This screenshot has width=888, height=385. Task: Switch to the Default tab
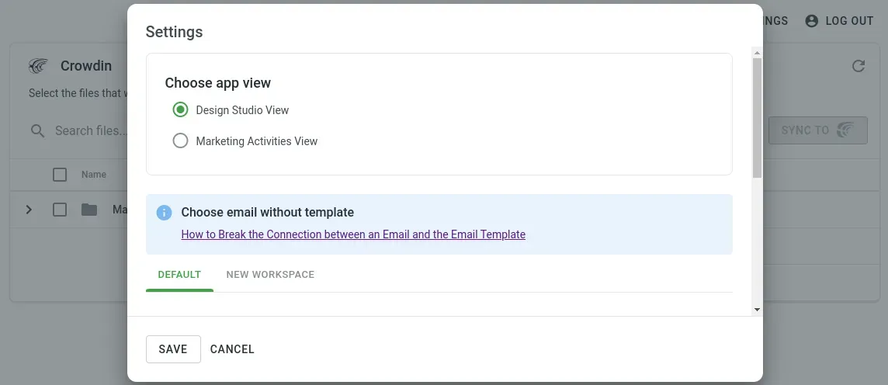[179, 275]
